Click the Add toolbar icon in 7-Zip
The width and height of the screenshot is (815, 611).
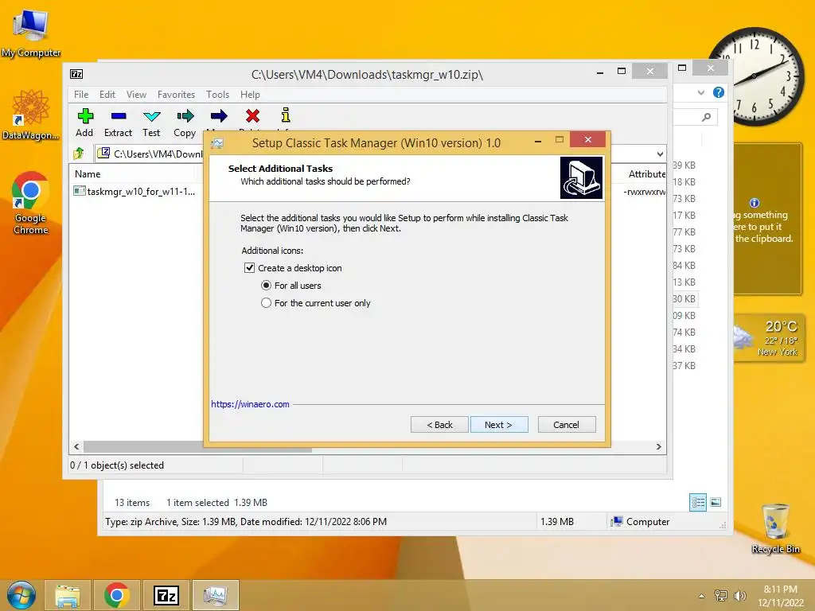[x=85, y=116]
